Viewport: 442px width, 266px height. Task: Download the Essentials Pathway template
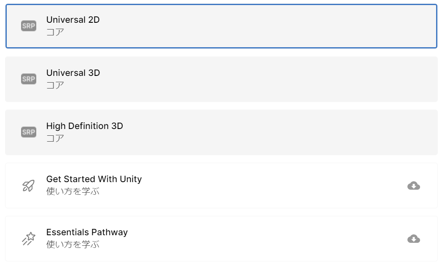point(414,239)
